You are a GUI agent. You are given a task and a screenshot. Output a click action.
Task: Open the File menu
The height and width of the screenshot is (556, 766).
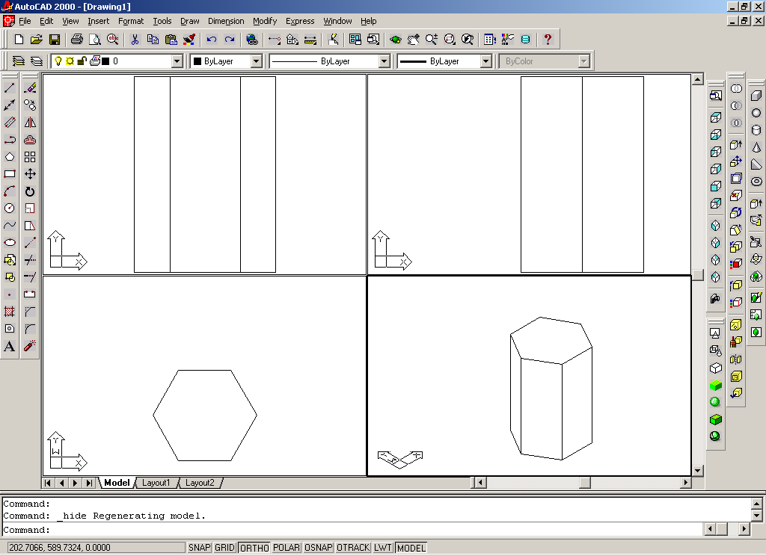[25, 21]
